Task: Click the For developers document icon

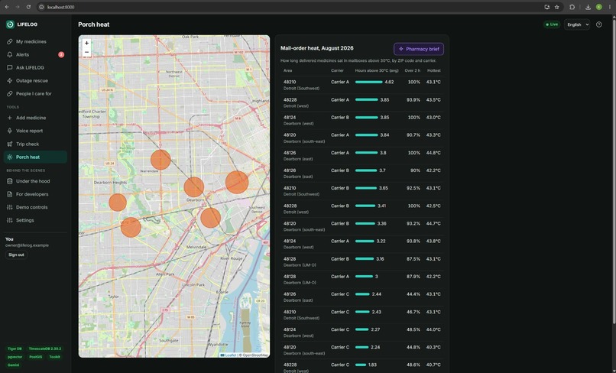Action: (x=10, y=194)
